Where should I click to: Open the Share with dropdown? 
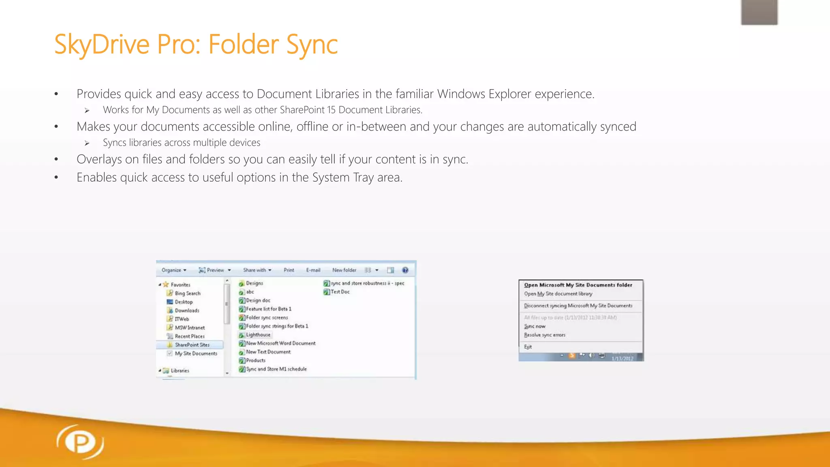tap(257, 270)
